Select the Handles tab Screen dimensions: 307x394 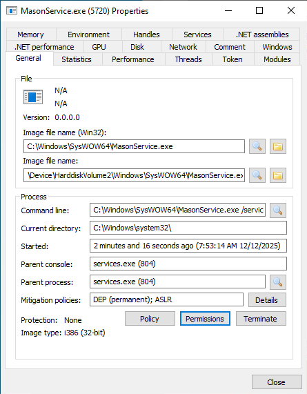coord(146,35)
